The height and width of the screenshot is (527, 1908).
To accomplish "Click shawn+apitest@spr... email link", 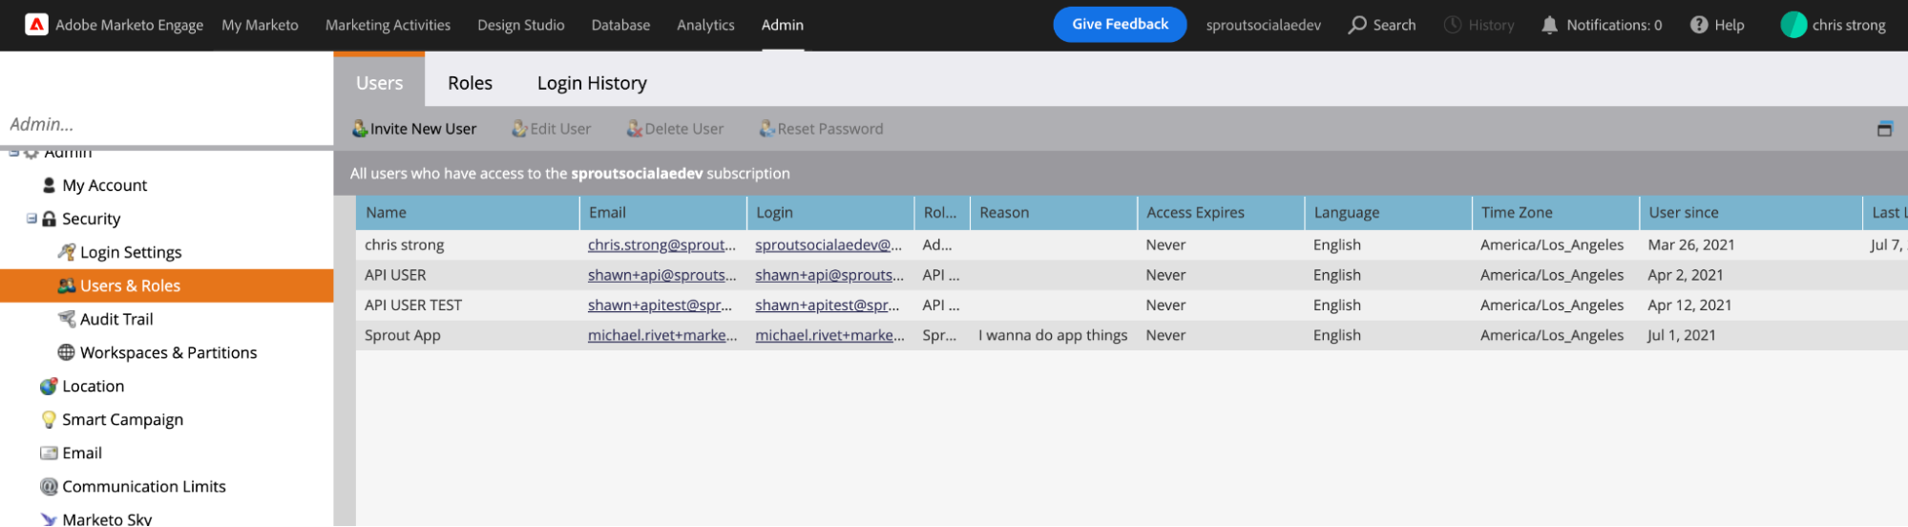I will pos(660,306).
